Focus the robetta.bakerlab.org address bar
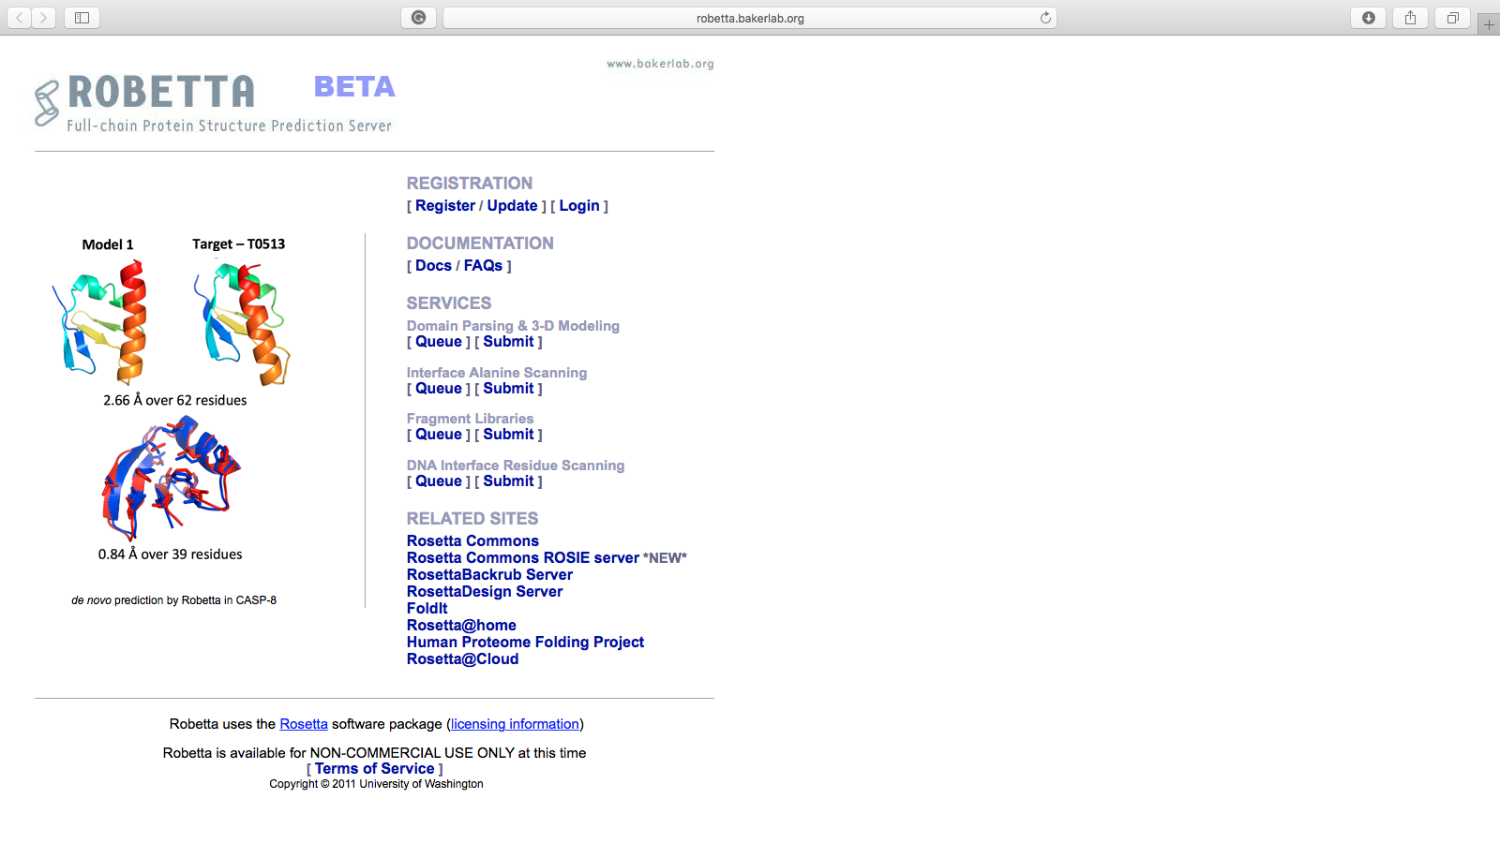This screenshot has width=1500, height=843. [x=750, y=18]
